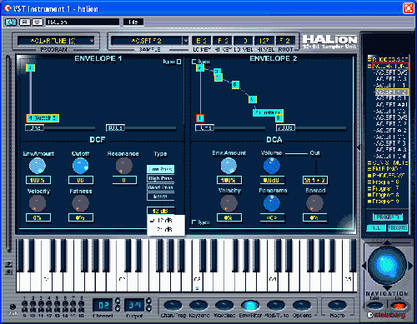The height and width of the screenshot is (324, 417).
Task: Click the blue navigation ball
Action: pos(387,266)
